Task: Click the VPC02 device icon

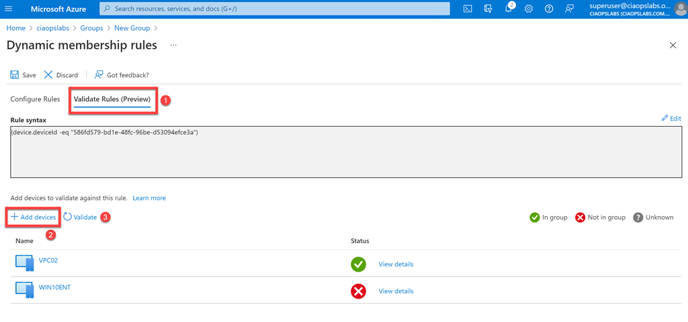Action: coord(25,264)
